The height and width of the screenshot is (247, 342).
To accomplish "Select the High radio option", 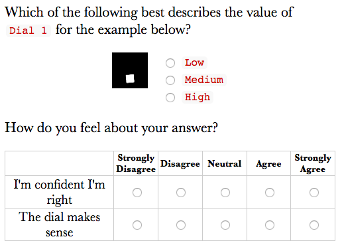I will [x=170, y=98].
